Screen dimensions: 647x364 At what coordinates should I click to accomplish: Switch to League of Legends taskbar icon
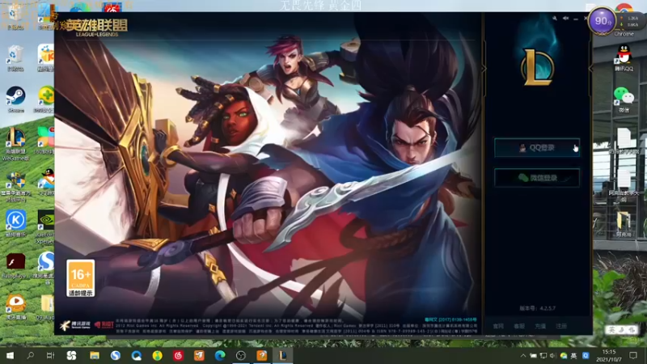[282, 355]
